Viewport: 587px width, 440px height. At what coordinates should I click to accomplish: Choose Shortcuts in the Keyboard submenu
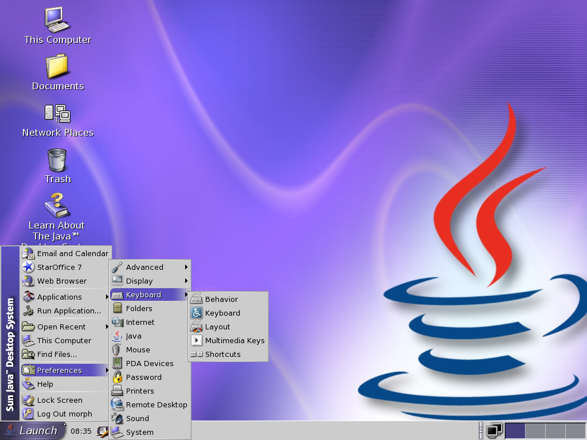click(228, 354)
